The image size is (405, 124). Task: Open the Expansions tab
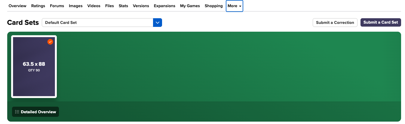[x=164, y=6]
